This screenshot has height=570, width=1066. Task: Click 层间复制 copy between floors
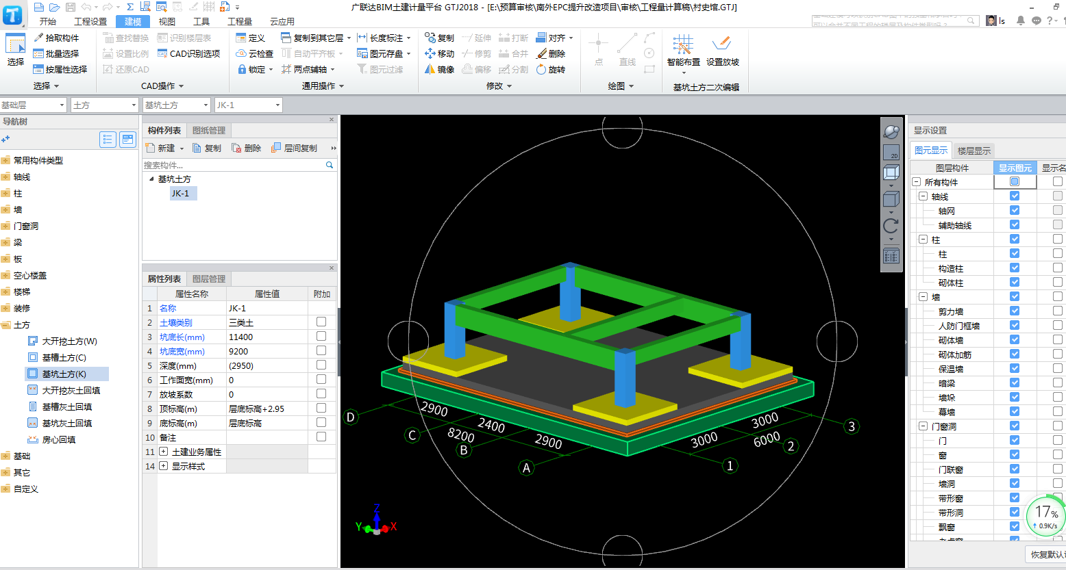(x=294, y=148)
